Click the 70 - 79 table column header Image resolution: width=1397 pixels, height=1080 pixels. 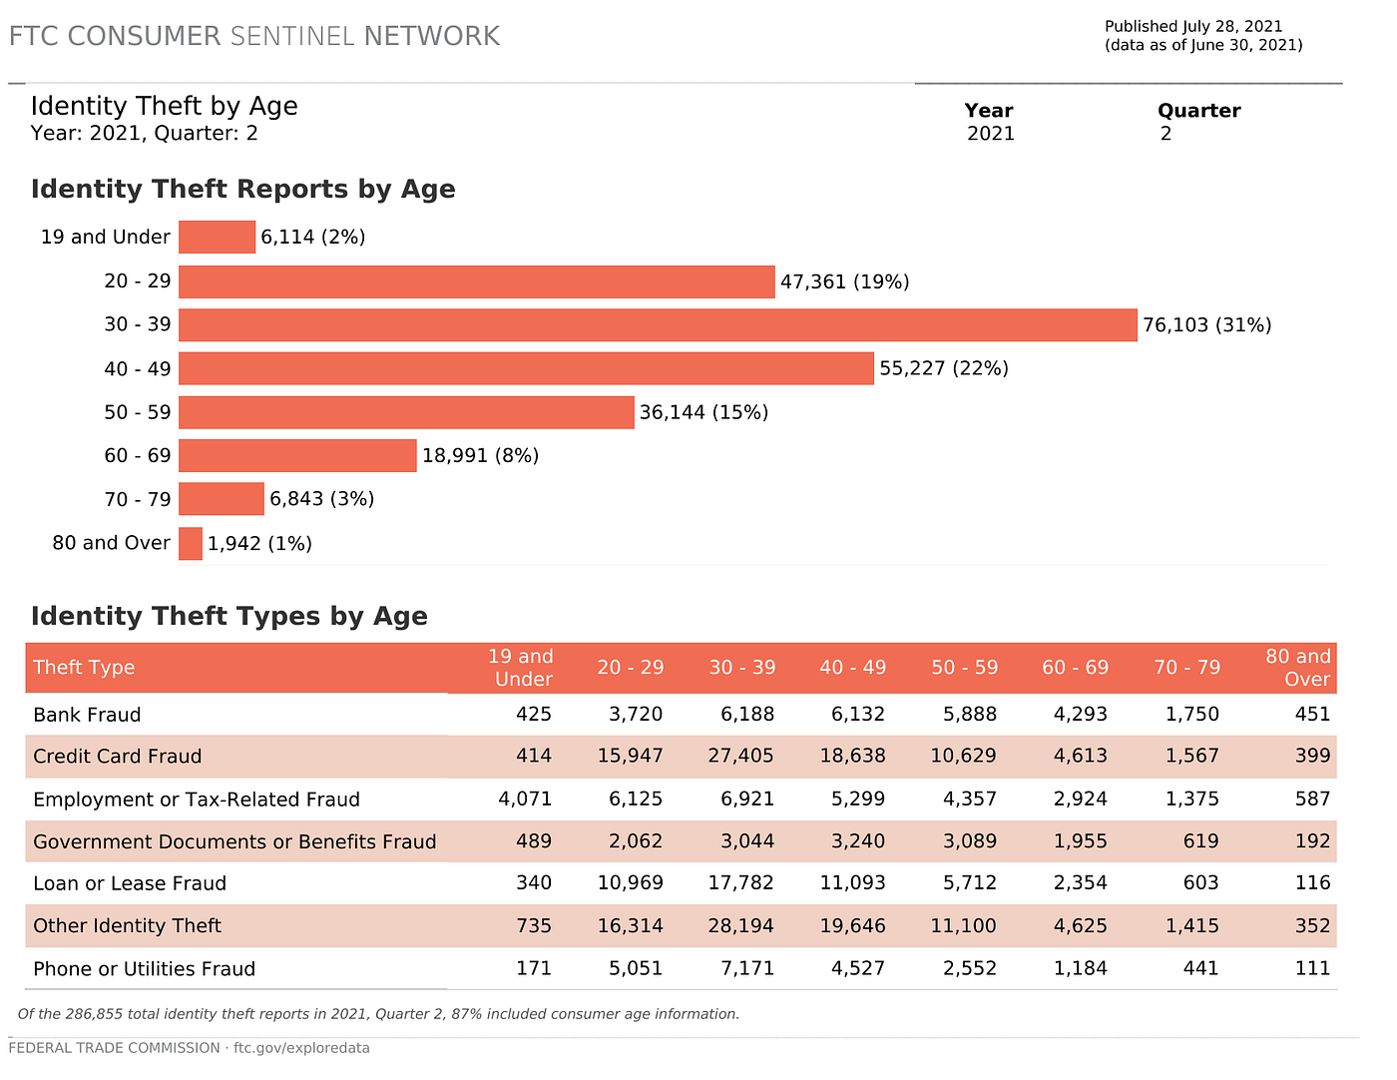coord(1187,668)
